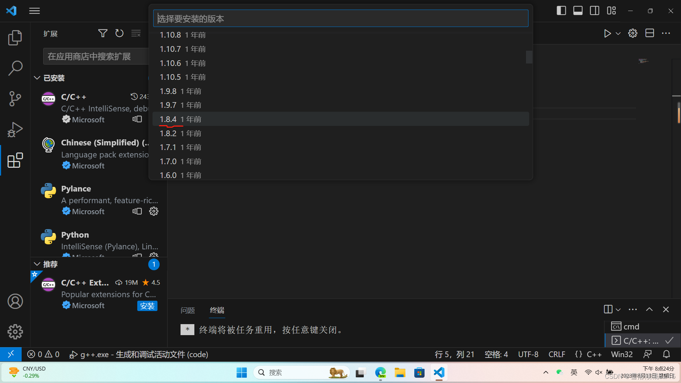The width and height of the screenshot is (681, 383).
Task: Open the Search view in the activity bar
Action: pos(15,68)
